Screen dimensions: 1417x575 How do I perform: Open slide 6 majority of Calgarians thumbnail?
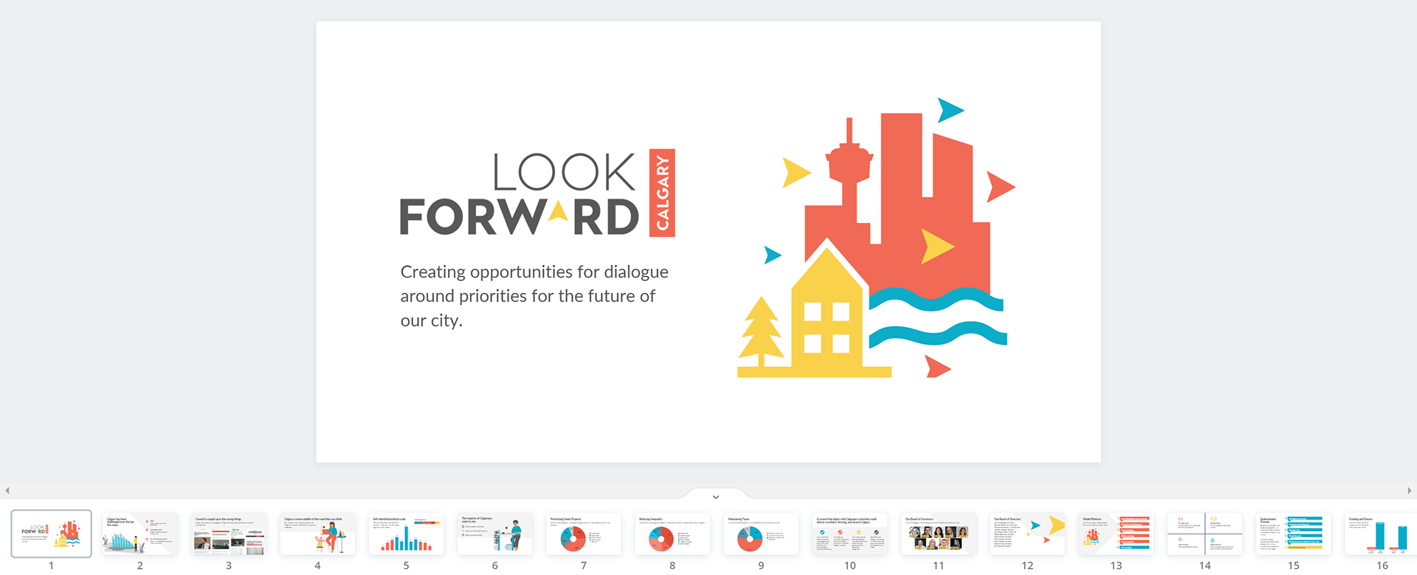[494, 534]
